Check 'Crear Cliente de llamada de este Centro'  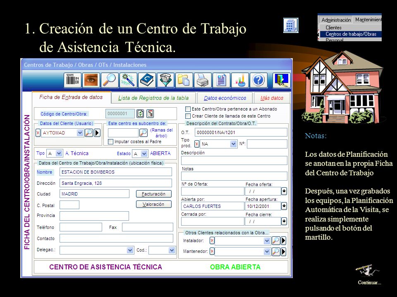click(188, 116)
